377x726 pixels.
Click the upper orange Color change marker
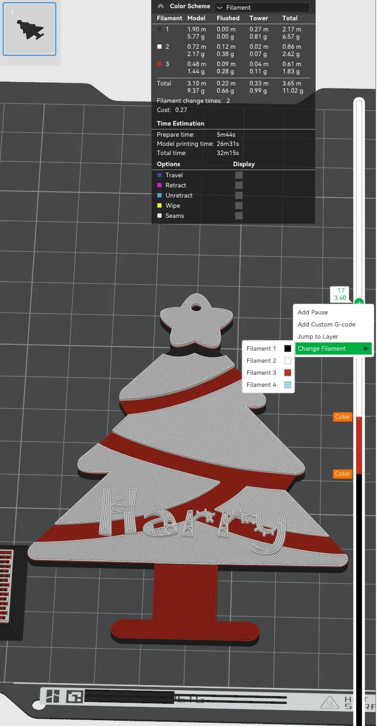[x=342, y=417]
